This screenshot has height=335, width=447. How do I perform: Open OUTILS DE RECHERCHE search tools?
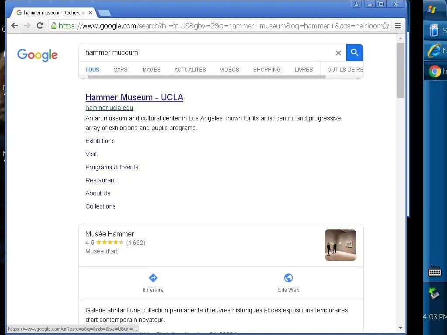pyautogui.click(x=345, y=69)
